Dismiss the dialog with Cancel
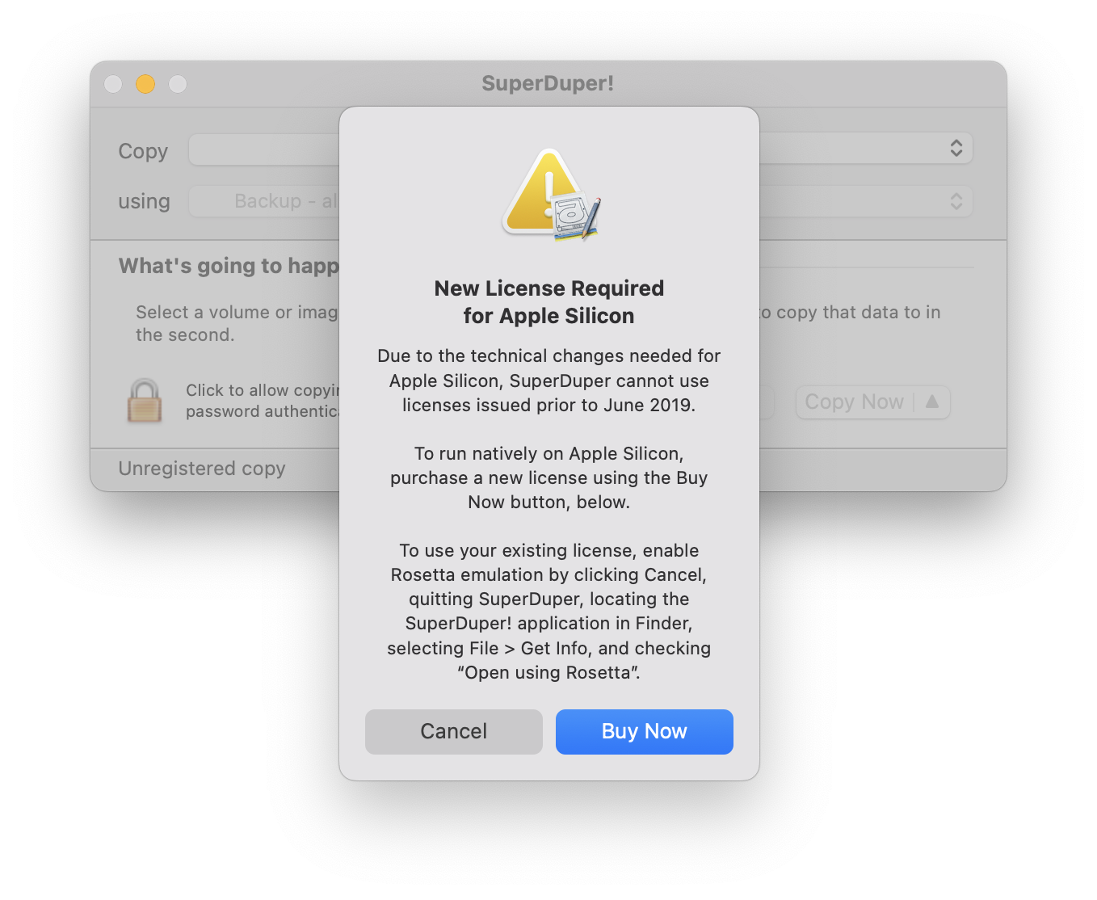Image resolution: width=1097 pixels, height=900 pixels. pos(454,732)
